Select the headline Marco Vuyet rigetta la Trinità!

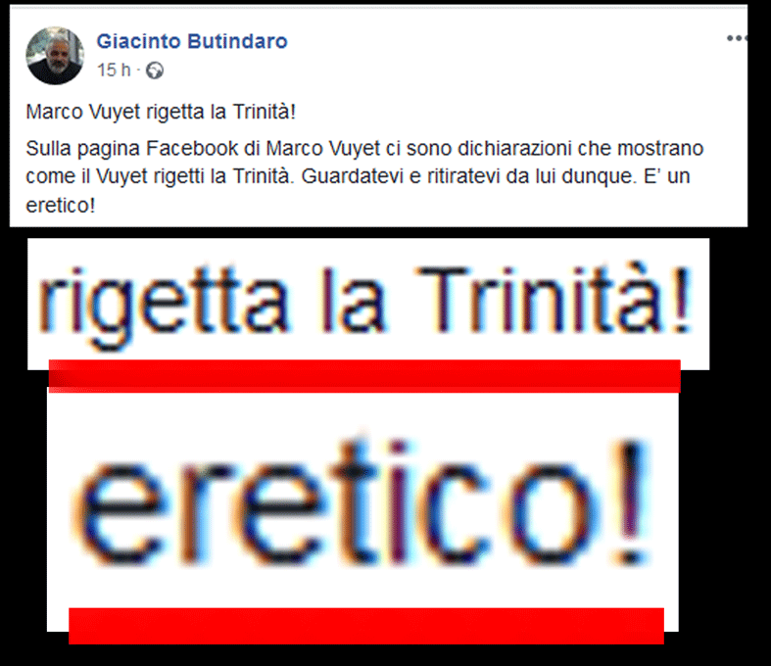161,112
